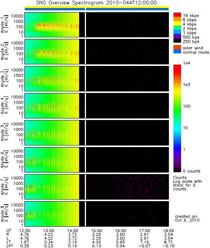The image size is (210, 248).
Task: Select the Anode 4 spectrogram panel
Action: point(97,106)
